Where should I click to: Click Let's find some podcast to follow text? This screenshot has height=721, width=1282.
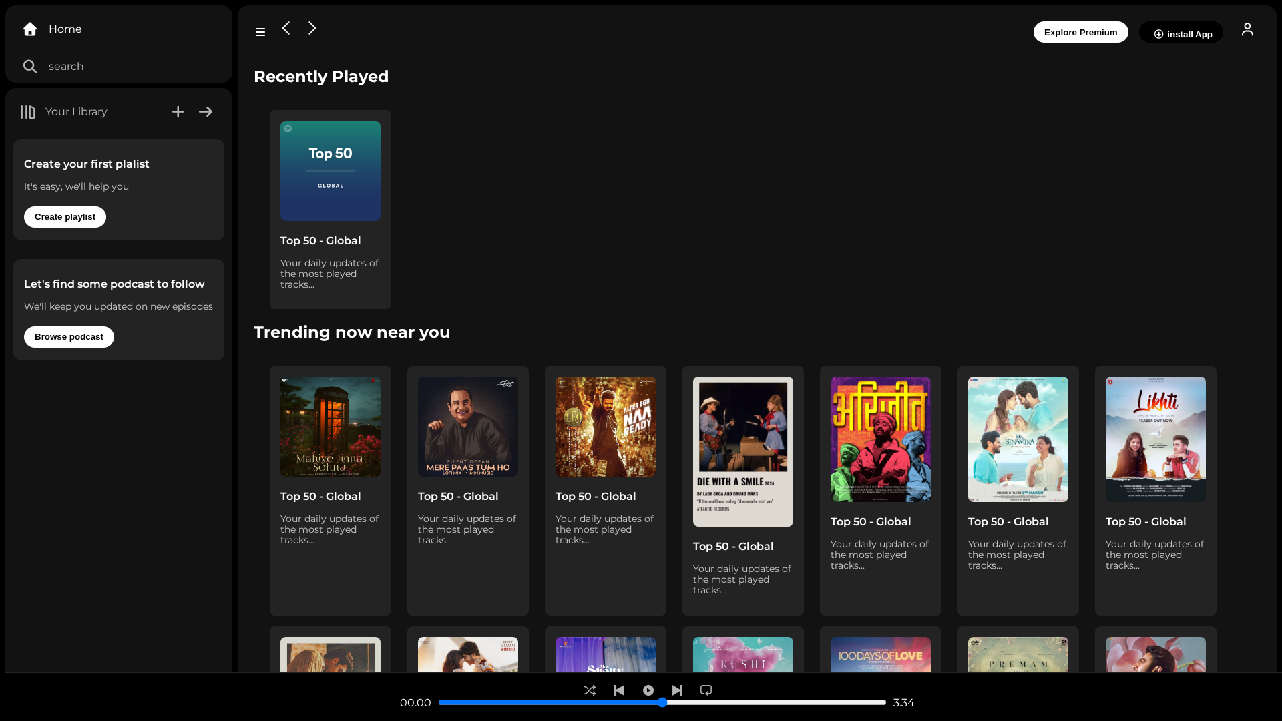click(x=114, y=284)
